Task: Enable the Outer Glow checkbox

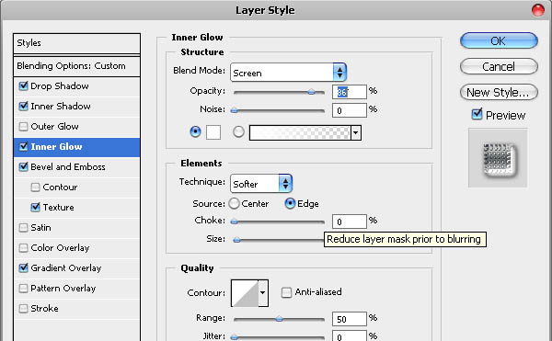Action: 23,126
